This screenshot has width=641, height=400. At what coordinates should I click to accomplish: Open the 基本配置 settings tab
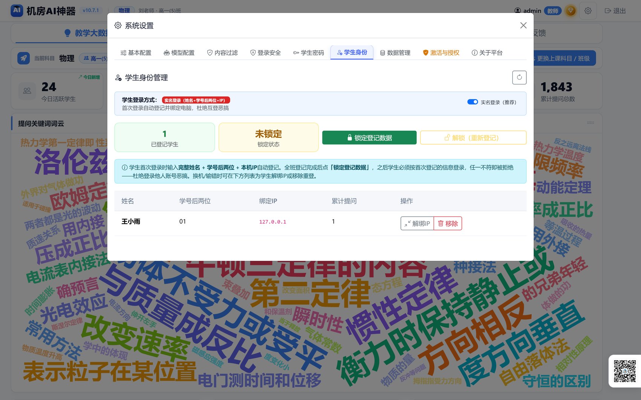point(136,53)
